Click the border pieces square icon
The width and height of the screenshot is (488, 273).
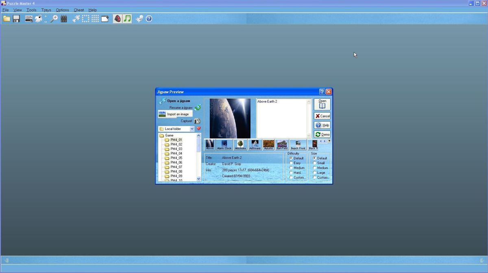[x=86, y=19]
